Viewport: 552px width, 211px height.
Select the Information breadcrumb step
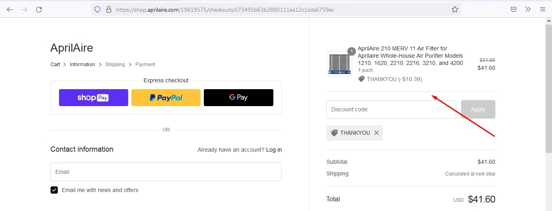tap(82, 65)
